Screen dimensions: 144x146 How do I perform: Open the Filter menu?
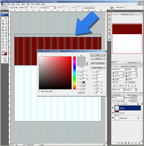[x=28, y=4]
